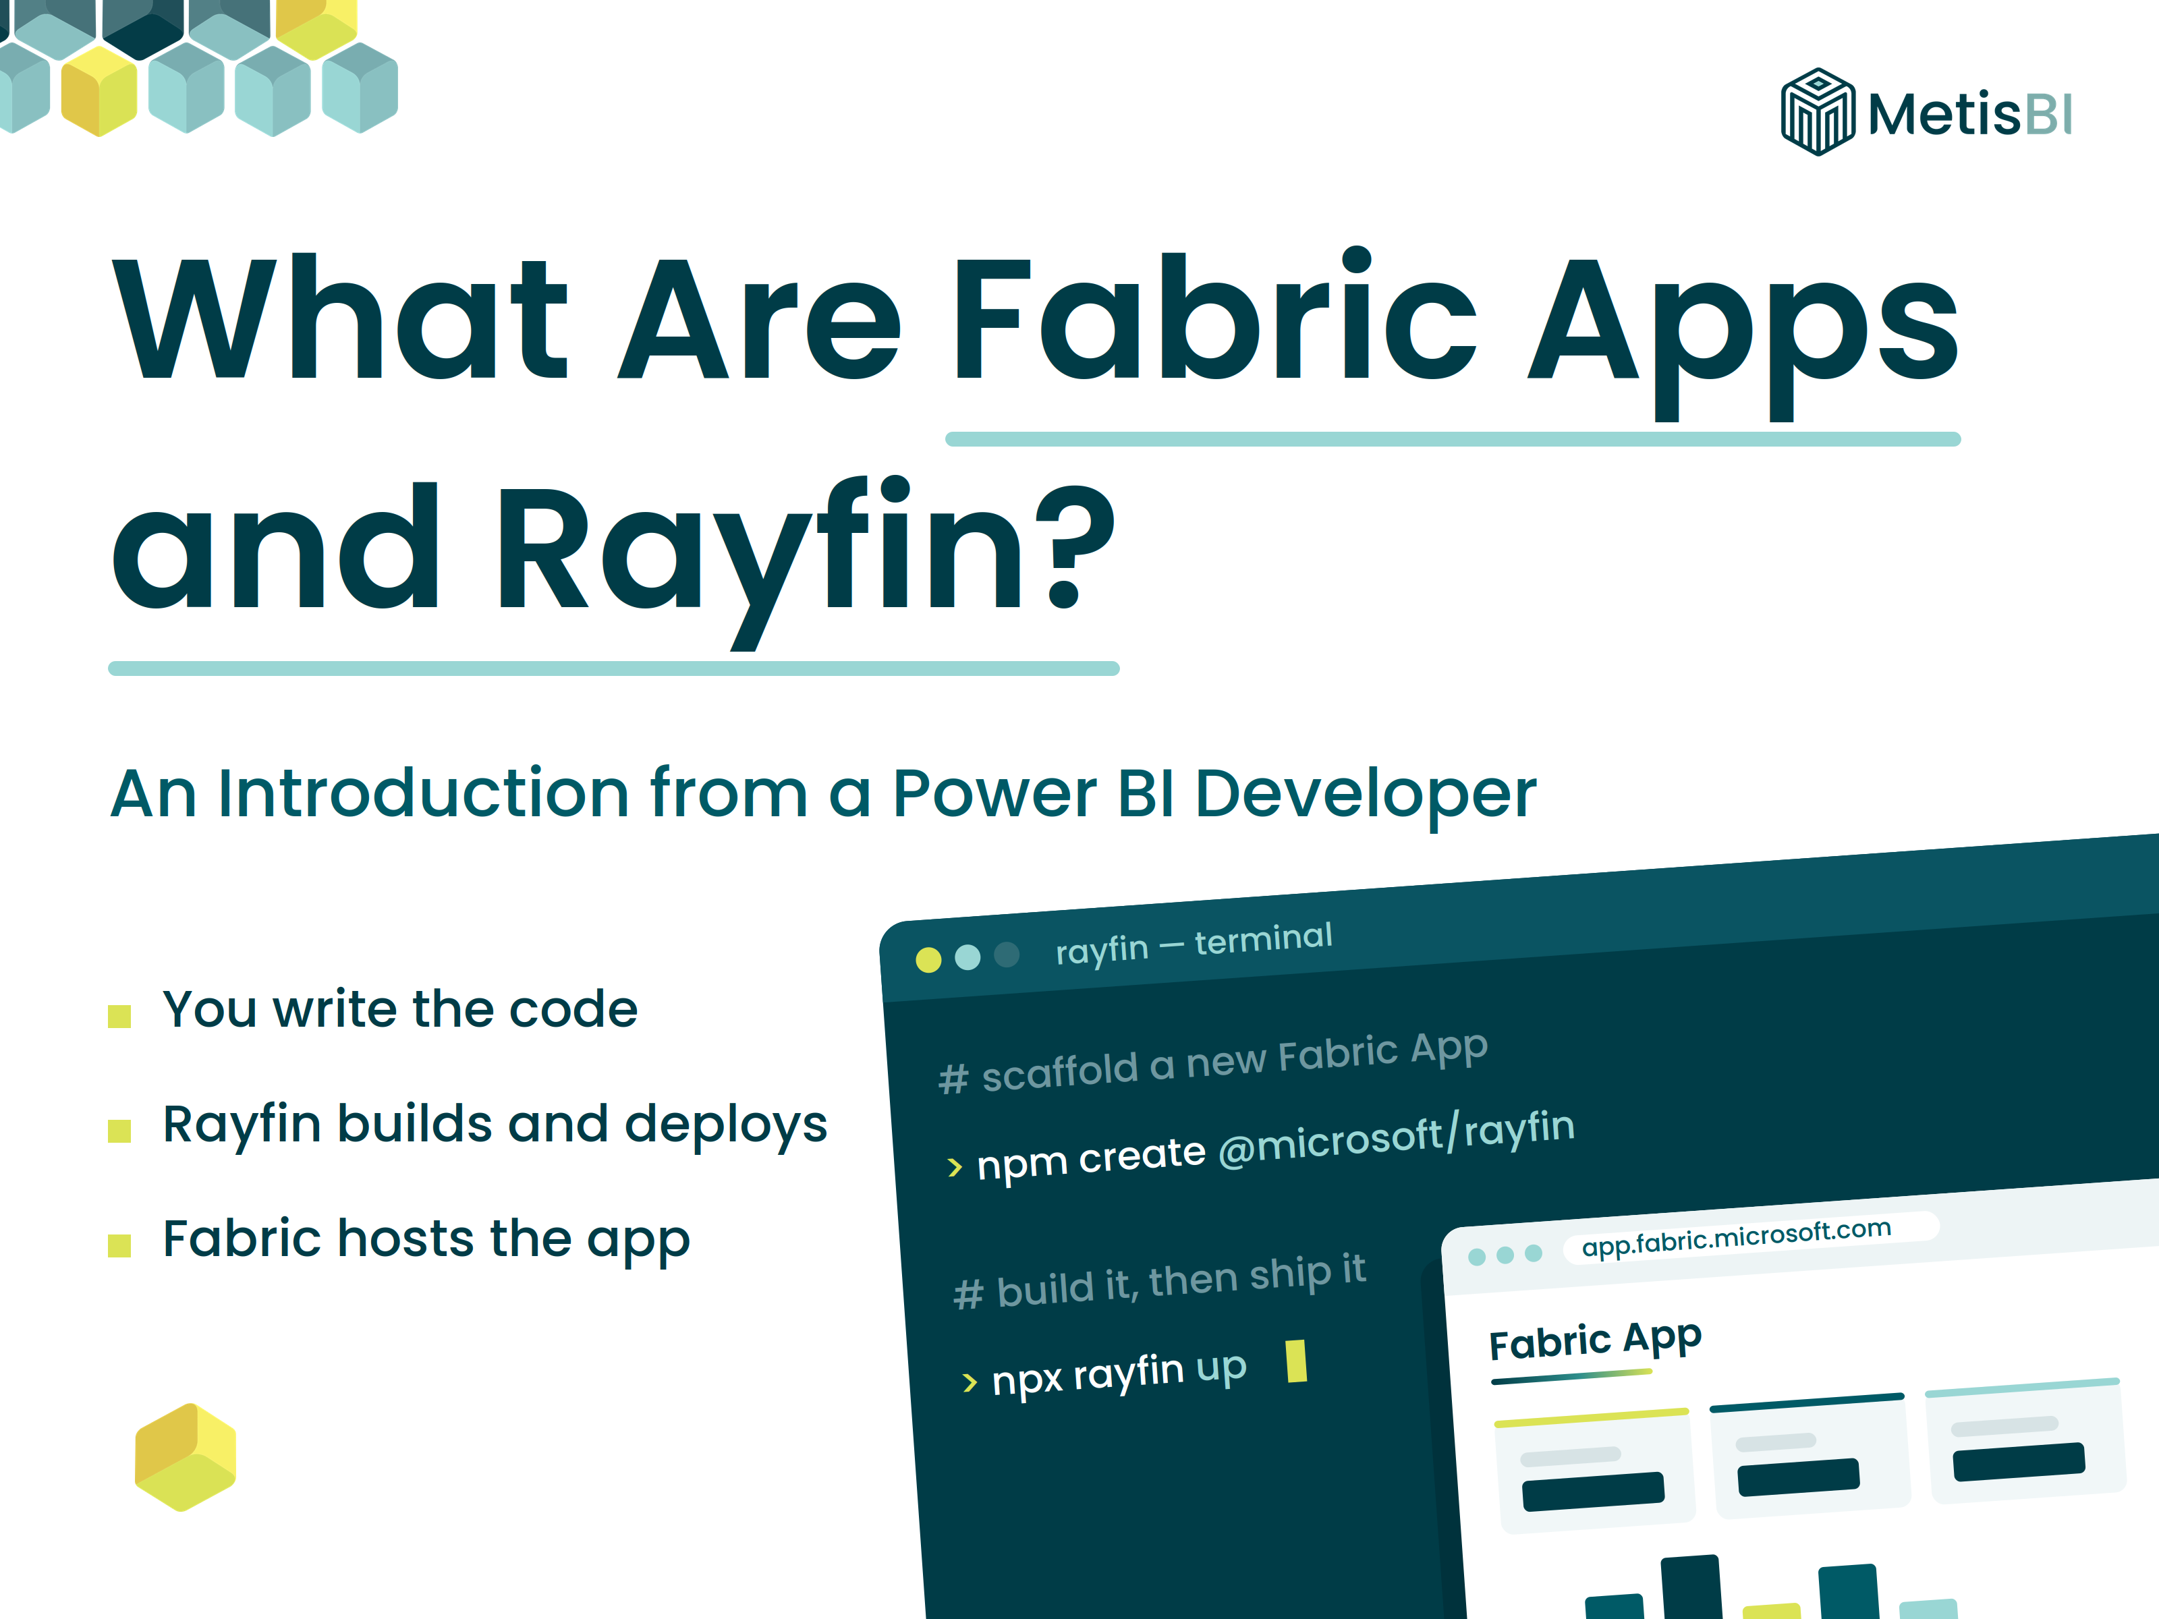Click the card with light teal top bar
The image size is (2159, 1619).
2025,1440
